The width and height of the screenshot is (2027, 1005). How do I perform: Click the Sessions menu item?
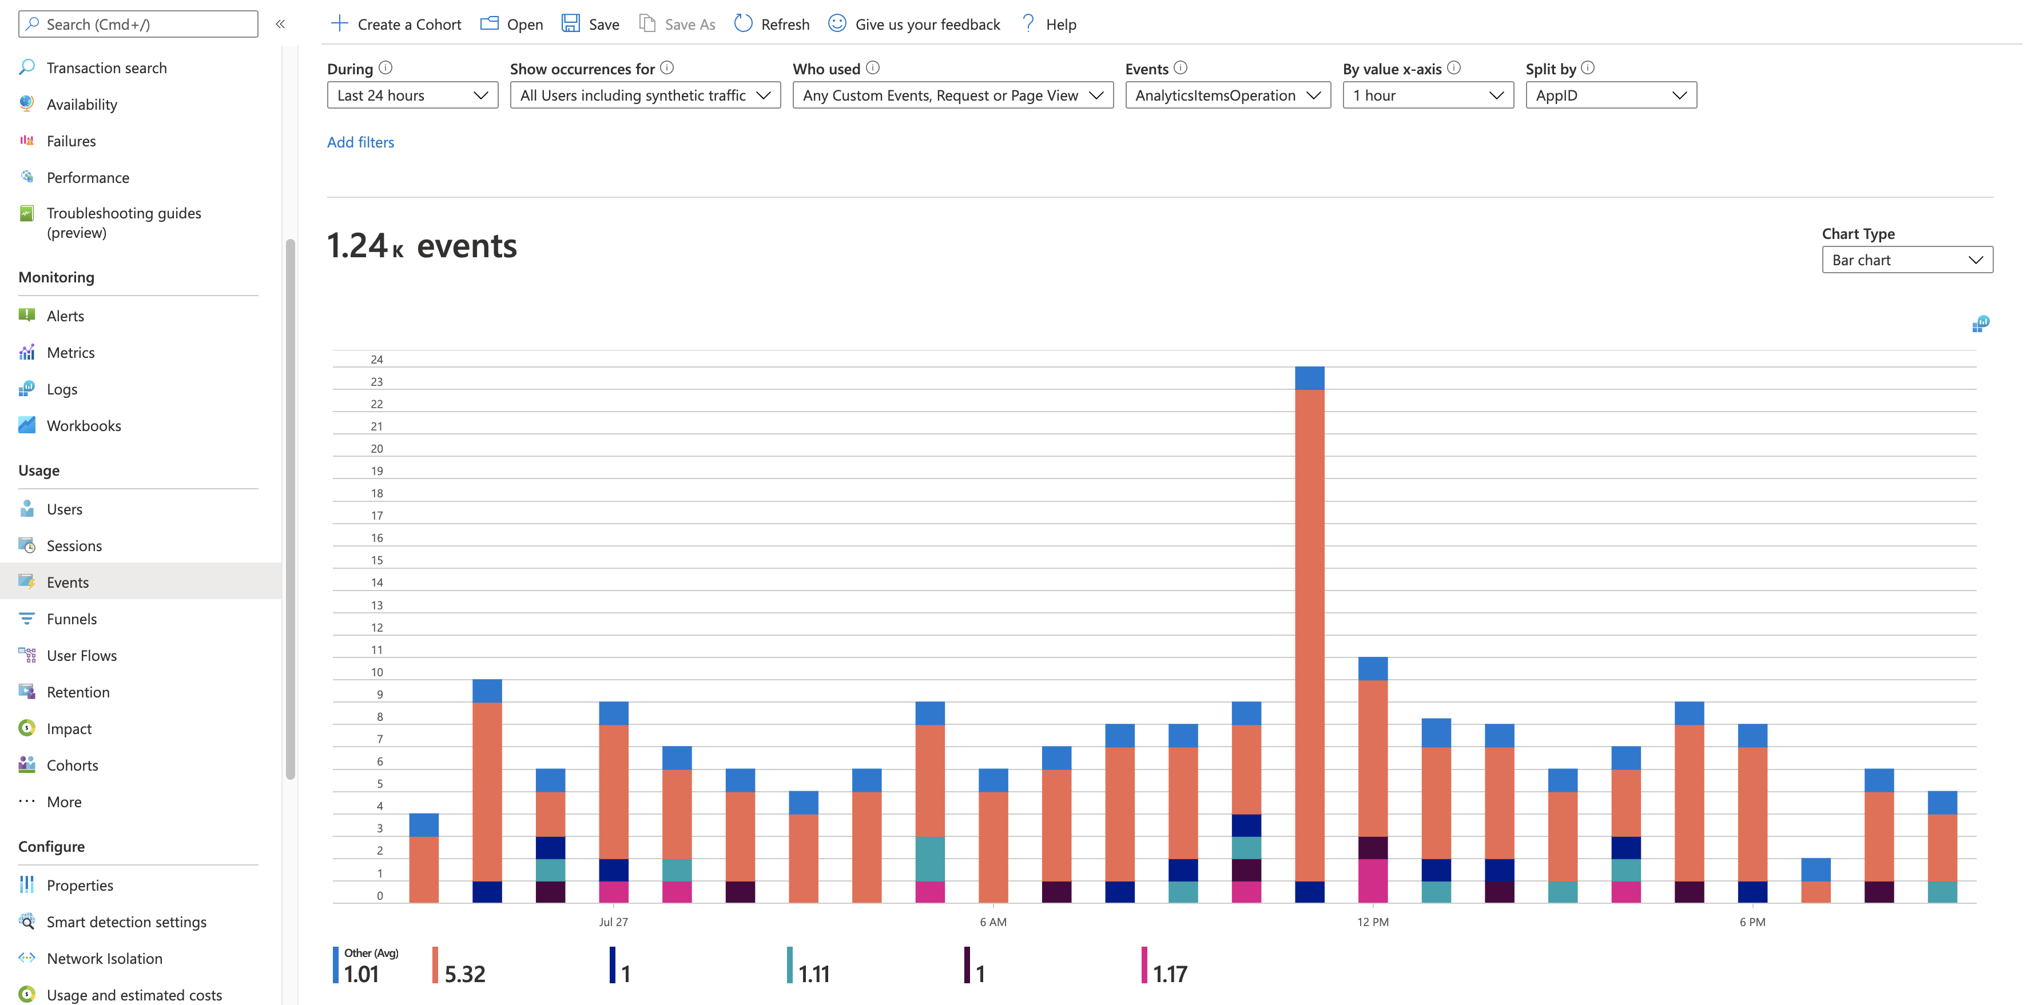tap(74, 544)
